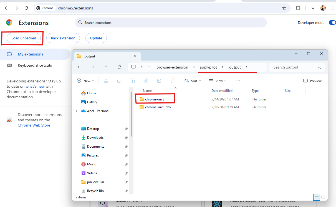336x207 pixels.
Task: Open Chrome downloads icon
Action: point(313,8)
